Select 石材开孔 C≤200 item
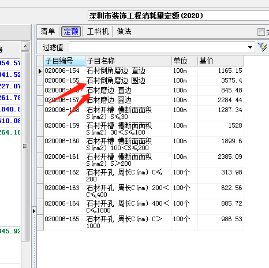The height and width of the screenshot is (268, 269). click(128, 176)
